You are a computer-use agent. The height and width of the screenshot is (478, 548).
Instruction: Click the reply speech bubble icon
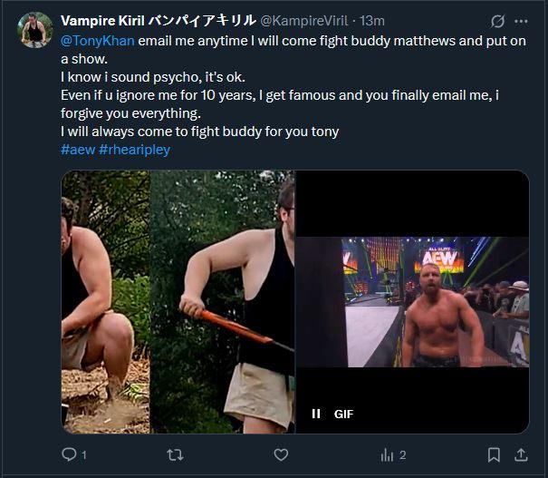(x=68, y=454)
